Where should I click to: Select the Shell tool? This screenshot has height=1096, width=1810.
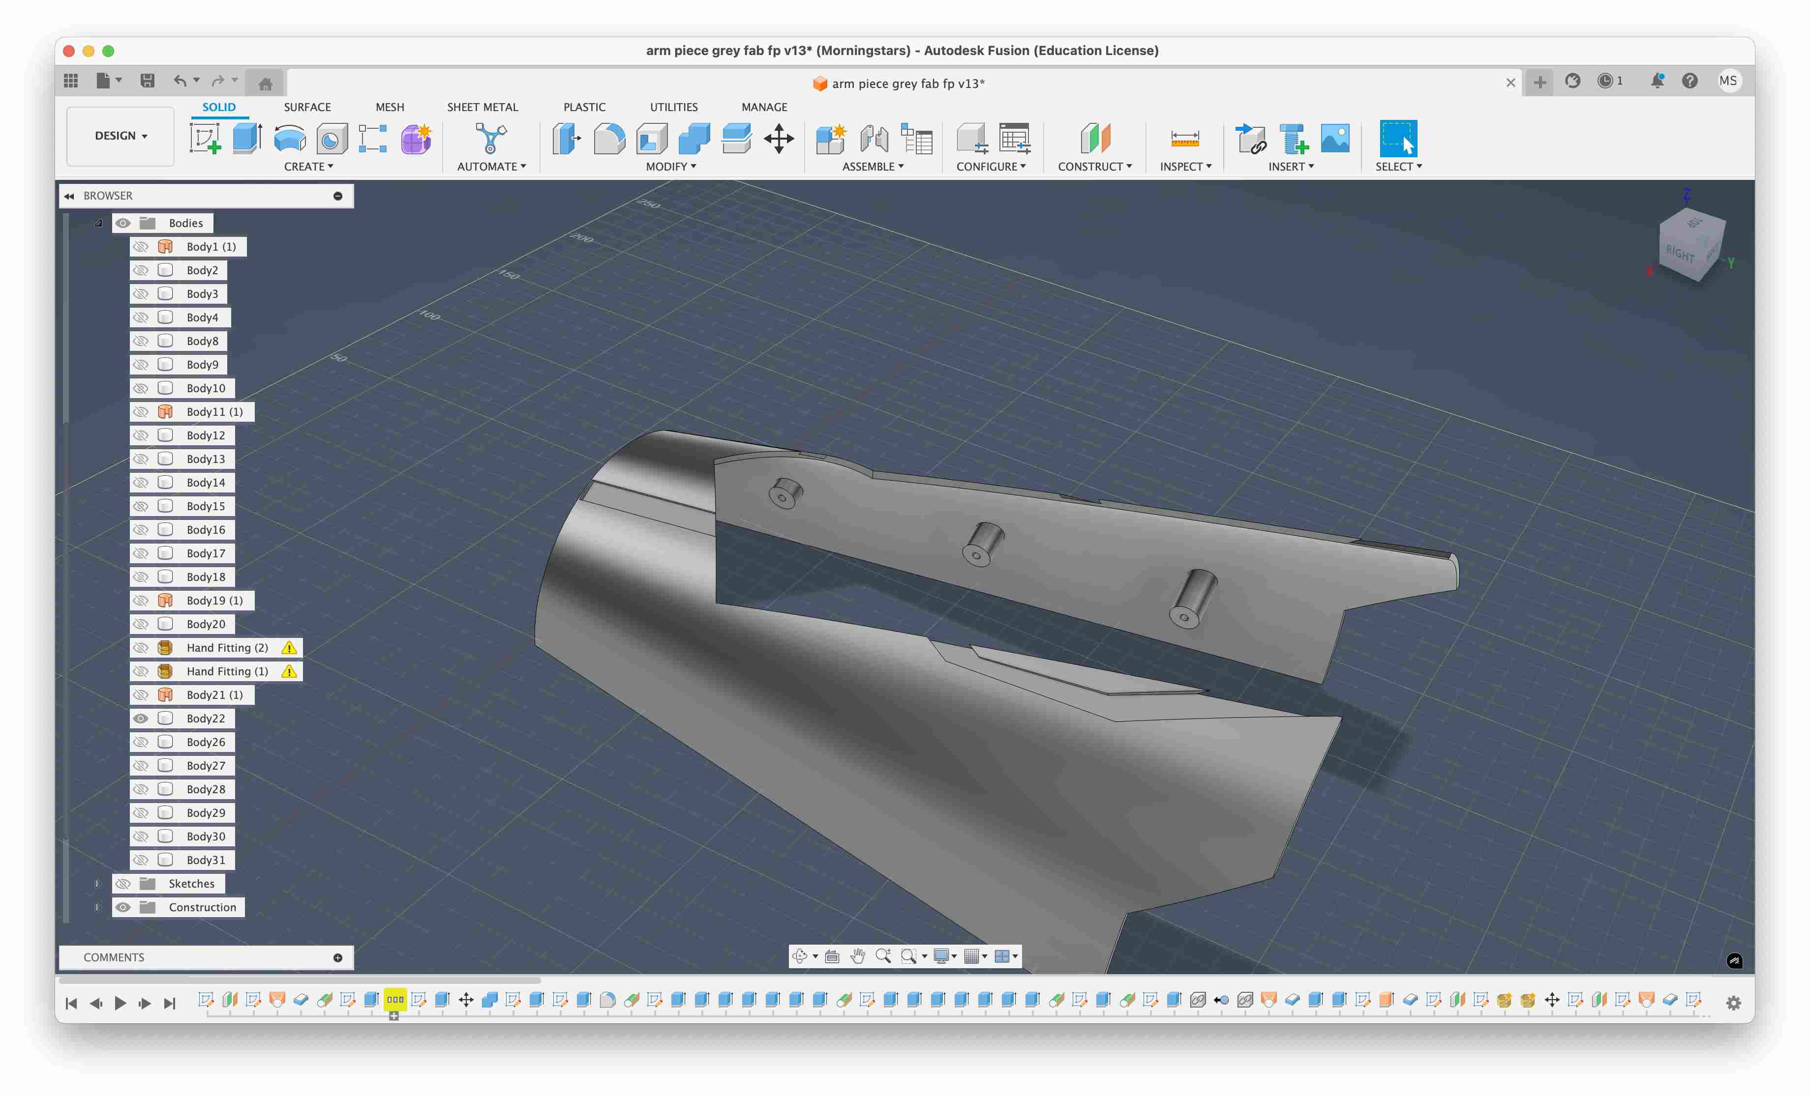652,138
